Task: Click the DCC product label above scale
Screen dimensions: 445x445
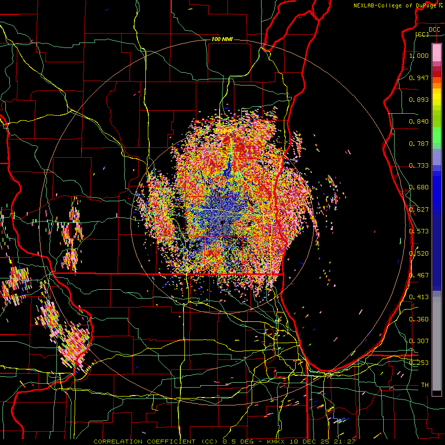Action: point(434,30)
